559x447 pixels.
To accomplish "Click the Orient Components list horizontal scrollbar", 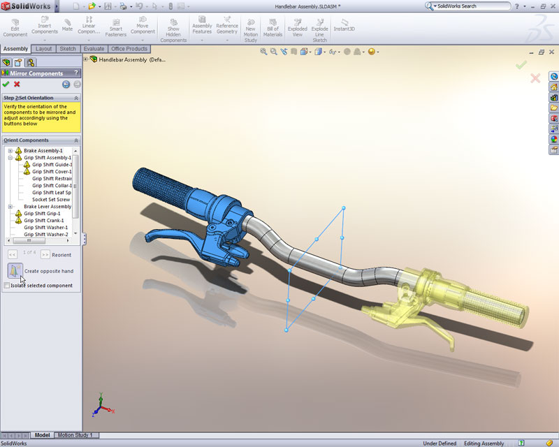I will click(38, 241).
